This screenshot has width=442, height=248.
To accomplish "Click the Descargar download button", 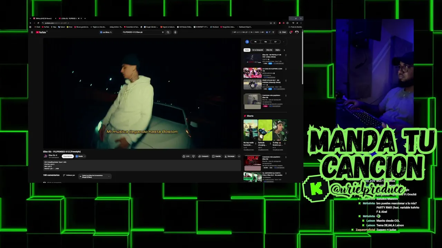I will point(230,156).
